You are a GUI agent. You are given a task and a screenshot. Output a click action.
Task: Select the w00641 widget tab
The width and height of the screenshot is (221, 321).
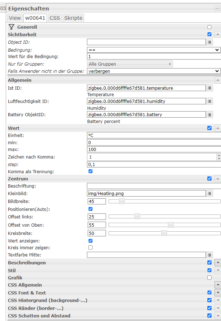(35, 18)
